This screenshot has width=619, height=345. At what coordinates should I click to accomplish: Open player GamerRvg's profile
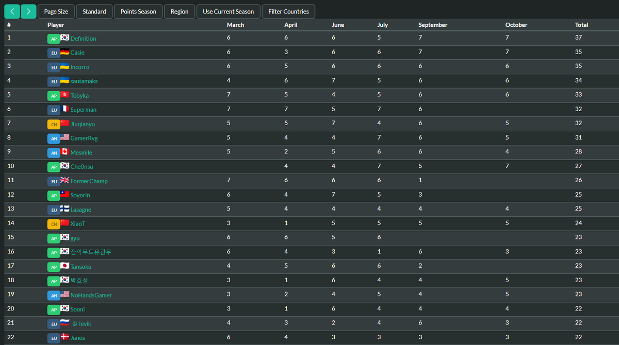[x=84, y=138]
